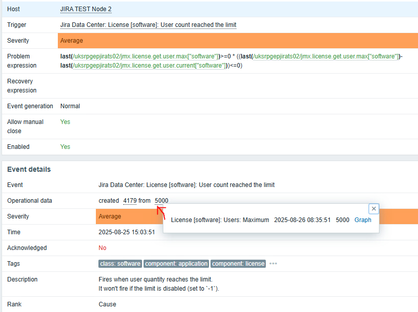Select the "class: software" tag
This screenshot has width=418, height=312.
pyautogui.click(x=120, y=264)
